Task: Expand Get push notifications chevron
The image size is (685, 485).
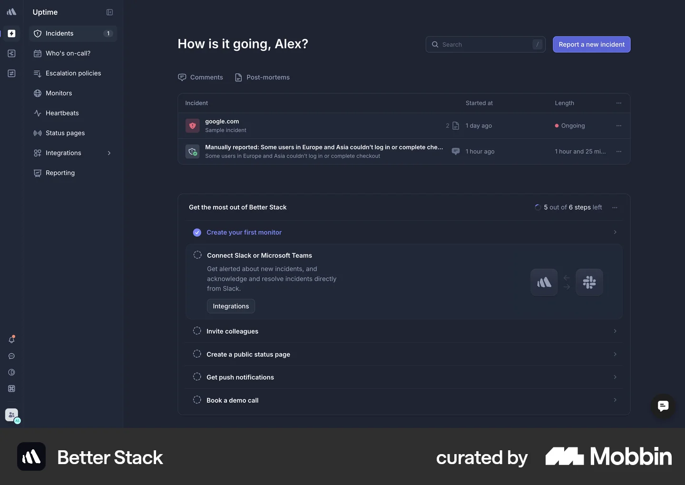Action: [615, 377]
